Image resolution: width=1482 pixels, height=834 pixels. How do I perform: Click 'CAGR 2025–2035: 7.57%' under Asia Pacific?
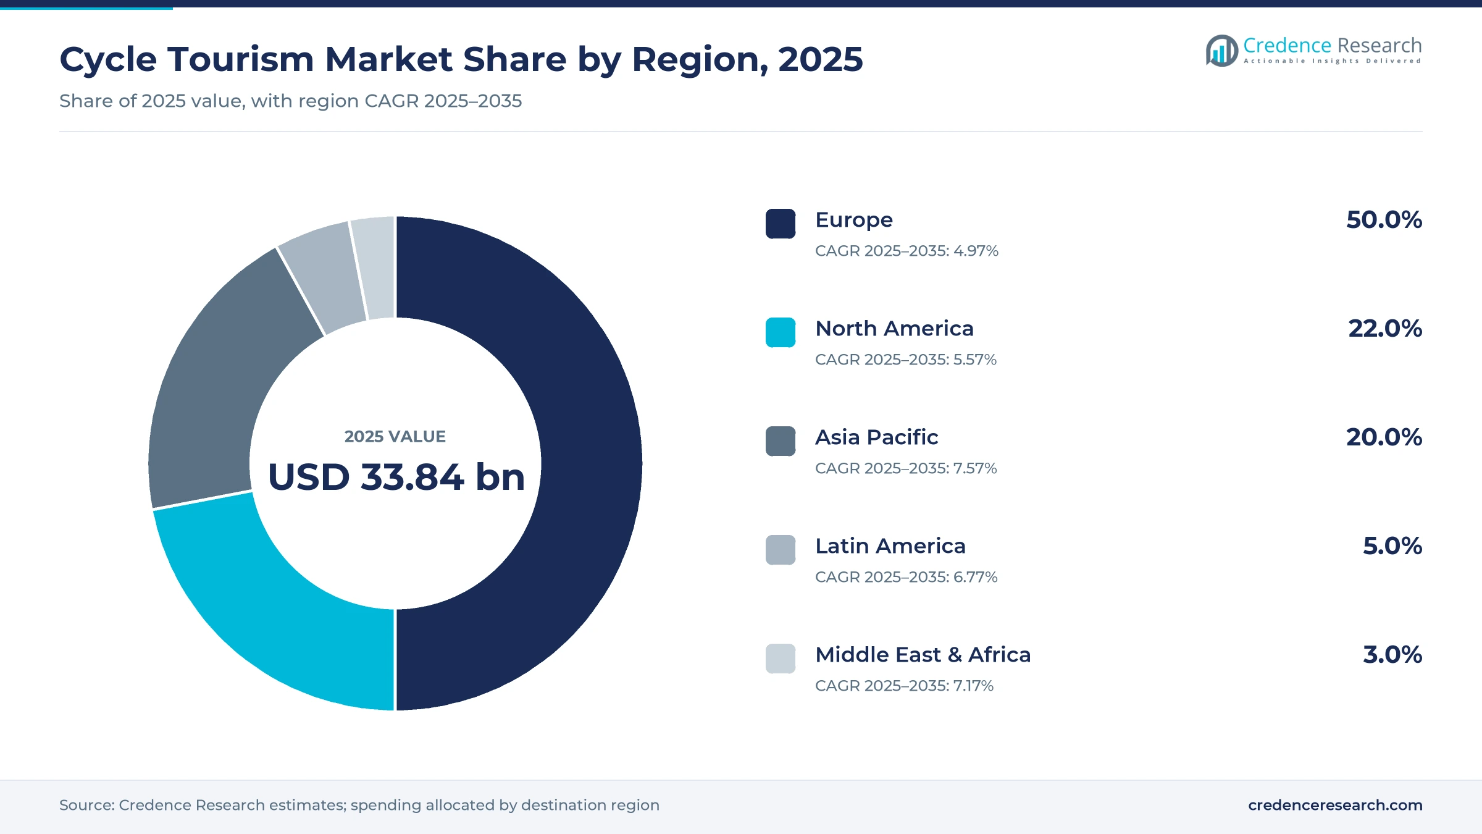[x=906, y=468]
